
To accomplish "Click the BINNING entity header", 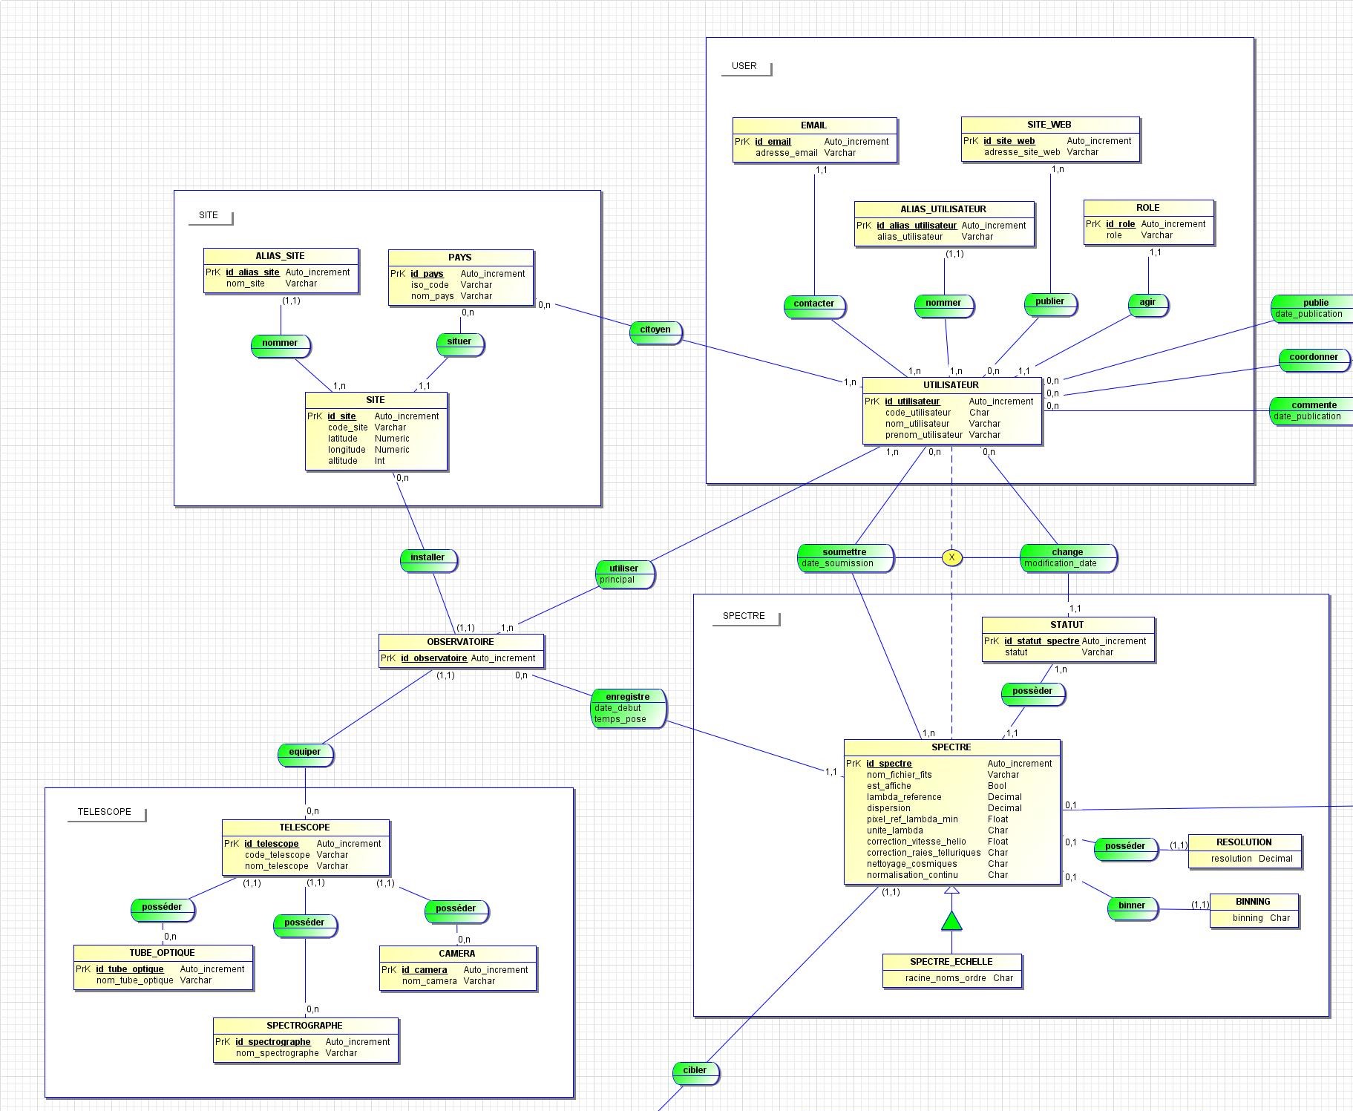I will (x=1254, y=902).
